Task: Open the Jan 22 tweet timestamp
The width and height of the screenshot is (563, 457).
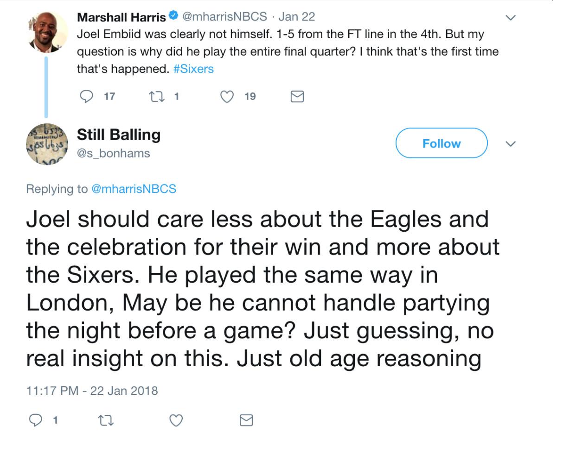Action: pyautogui.click(x=296, y=17)
